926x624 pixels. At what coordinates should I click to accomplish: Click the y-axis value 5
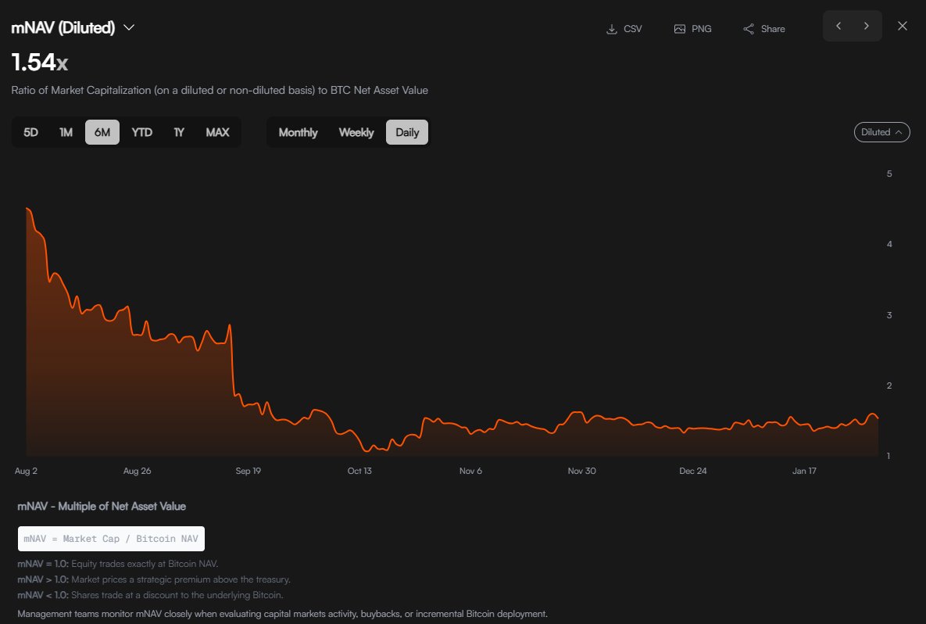click(889, 174)
